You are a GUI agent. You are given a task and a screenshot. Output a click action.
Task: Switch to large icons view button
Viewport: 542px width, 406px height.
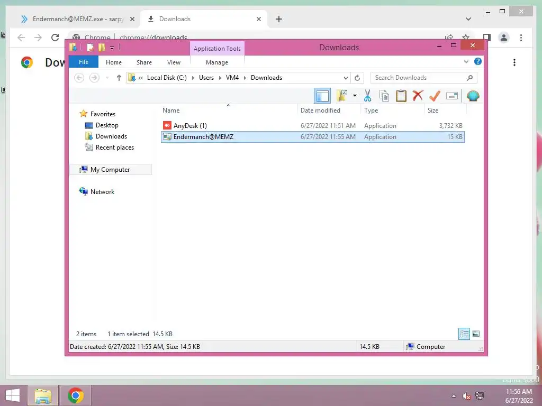[476, 334]
